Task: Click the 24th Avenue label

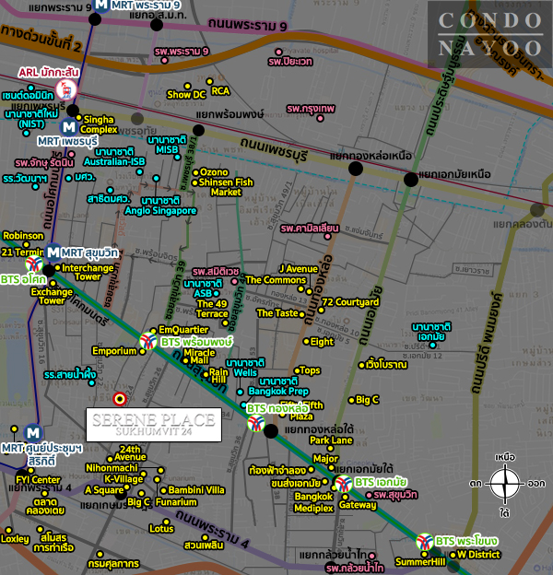Action: [x=130, y=452]
